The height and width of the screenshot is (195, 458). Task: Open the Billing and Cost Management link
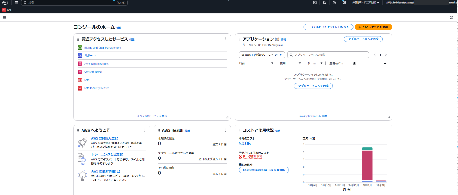(103, 47)
